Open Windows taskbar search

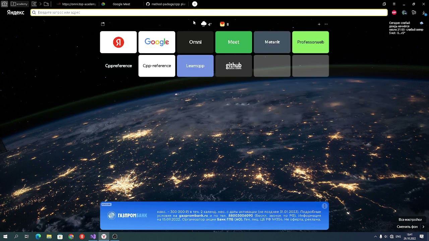[x=16, y=236]
